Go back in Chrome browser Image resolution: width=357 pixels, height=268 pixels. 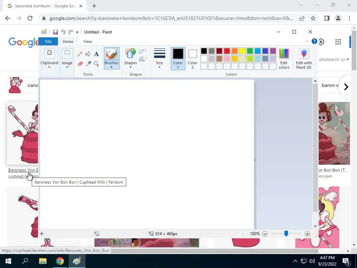coord(8,18)
